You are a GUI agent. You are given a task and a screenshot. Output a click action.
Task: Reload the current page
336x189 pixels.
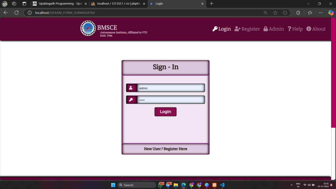(x=16, y=13)
